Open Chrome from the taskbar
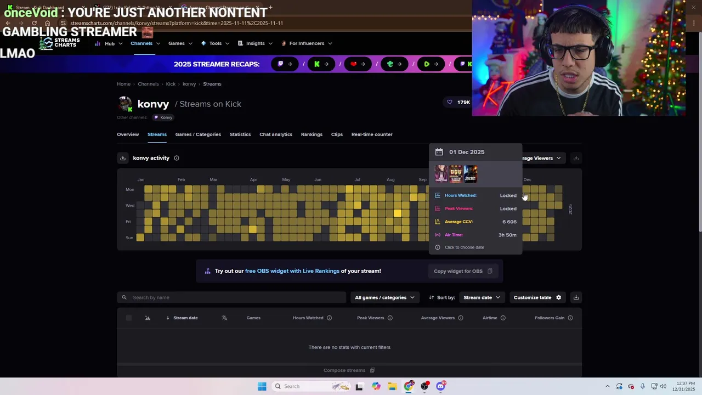This screenshot has width=702, height=395. pyautogui.click(x=409, y=386)
